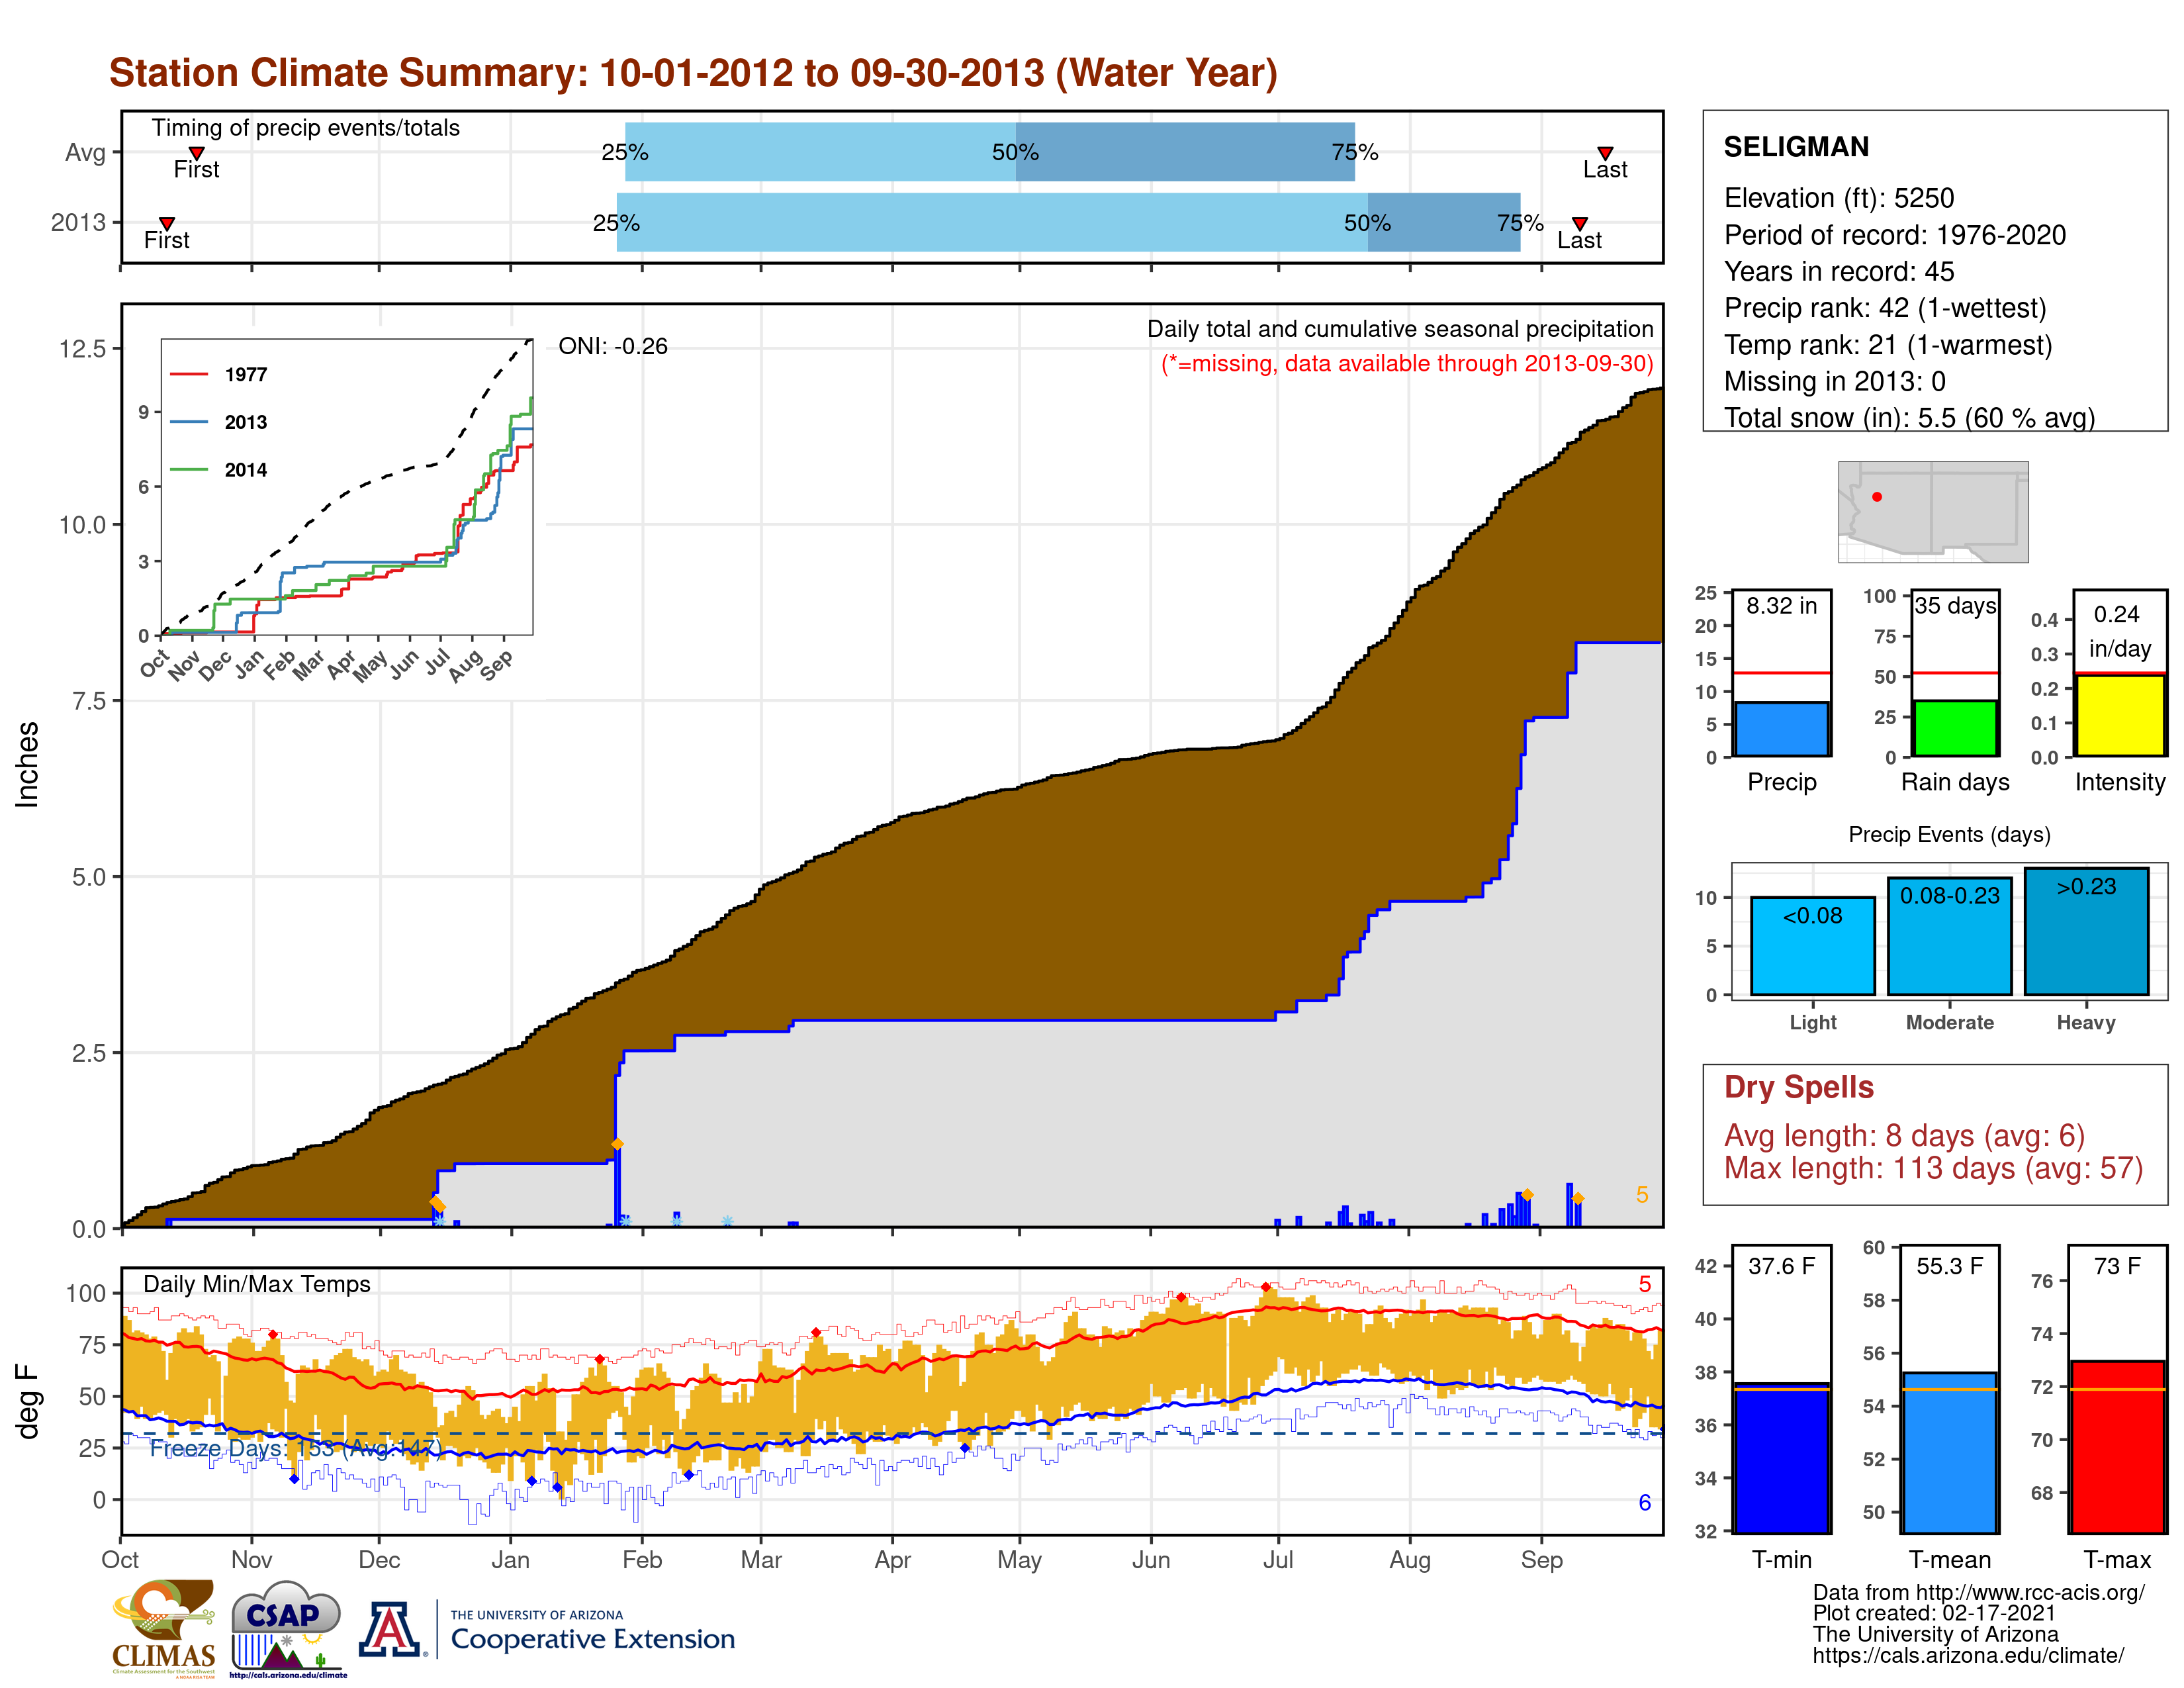Click the 'Precip Events (days)' heading
This screenshot has height=1688, width=2184.
click(1949, 834)
